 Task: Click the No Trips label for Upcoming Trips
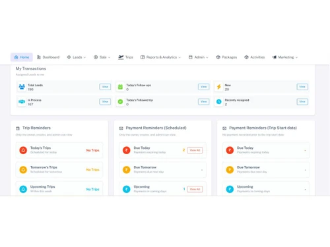point(92,189)
